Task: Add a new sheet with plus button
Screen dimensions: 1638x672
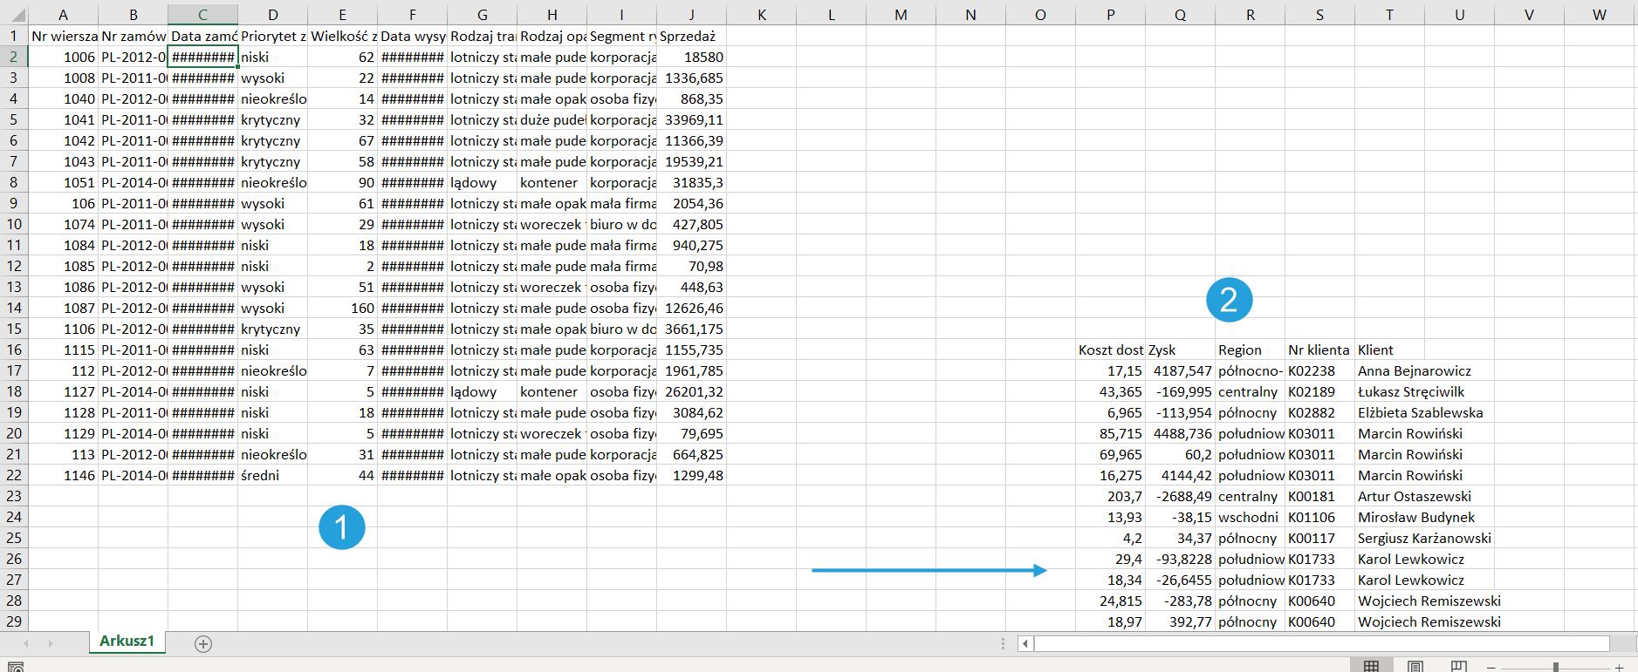Action: click(203, 644)
